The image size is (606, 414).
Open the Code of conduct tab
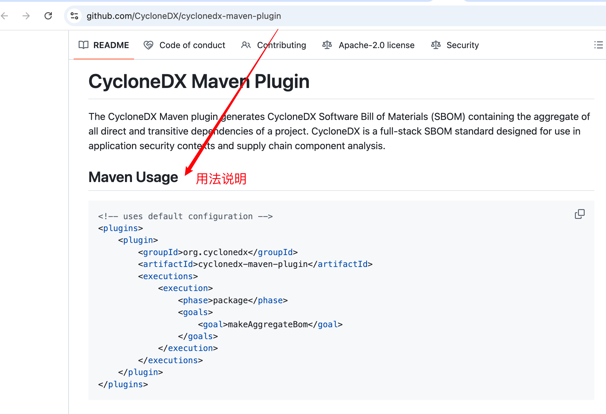point(192,45)
